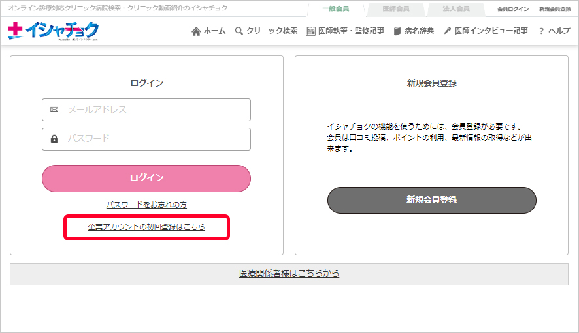Click the newspaper icon for 医師執筆・監修記事
This screenshot has height=333, width=579.
tap(311, 31)
